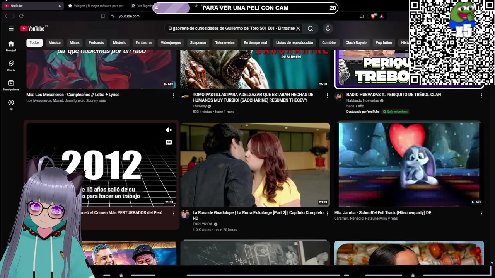Open the Tú profile section
This screenshot has height=278, width=495.
click(11, 104)
